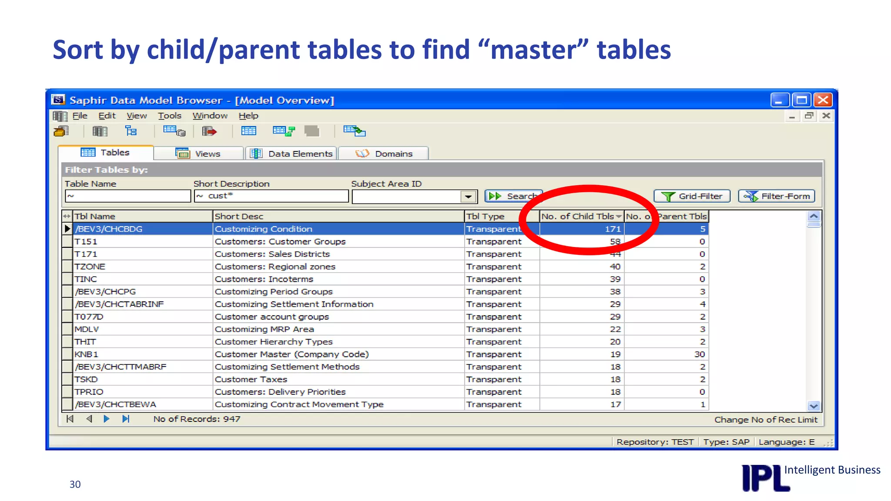
Task: Click the table with green relation icon
Action: (284, 131)
